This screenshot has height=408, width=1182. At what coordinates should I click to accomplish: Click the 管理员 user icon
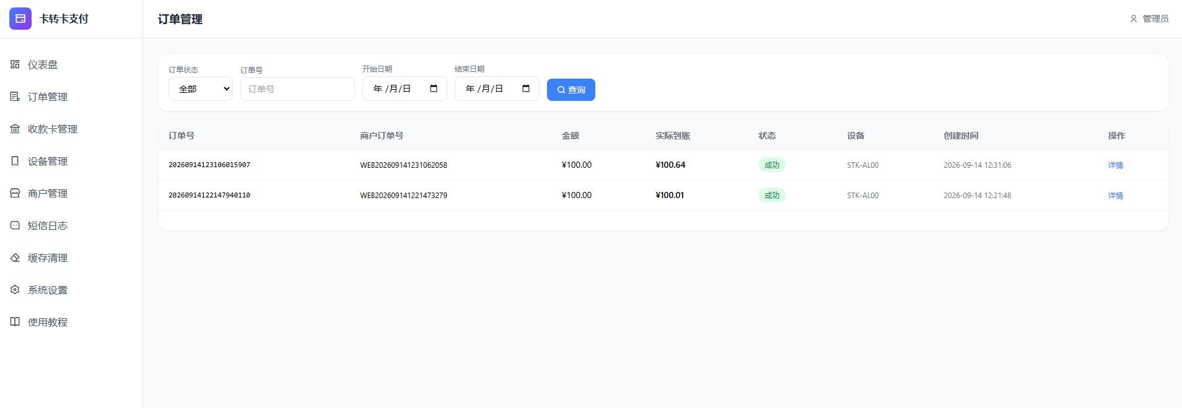[x=1134, y=19]
